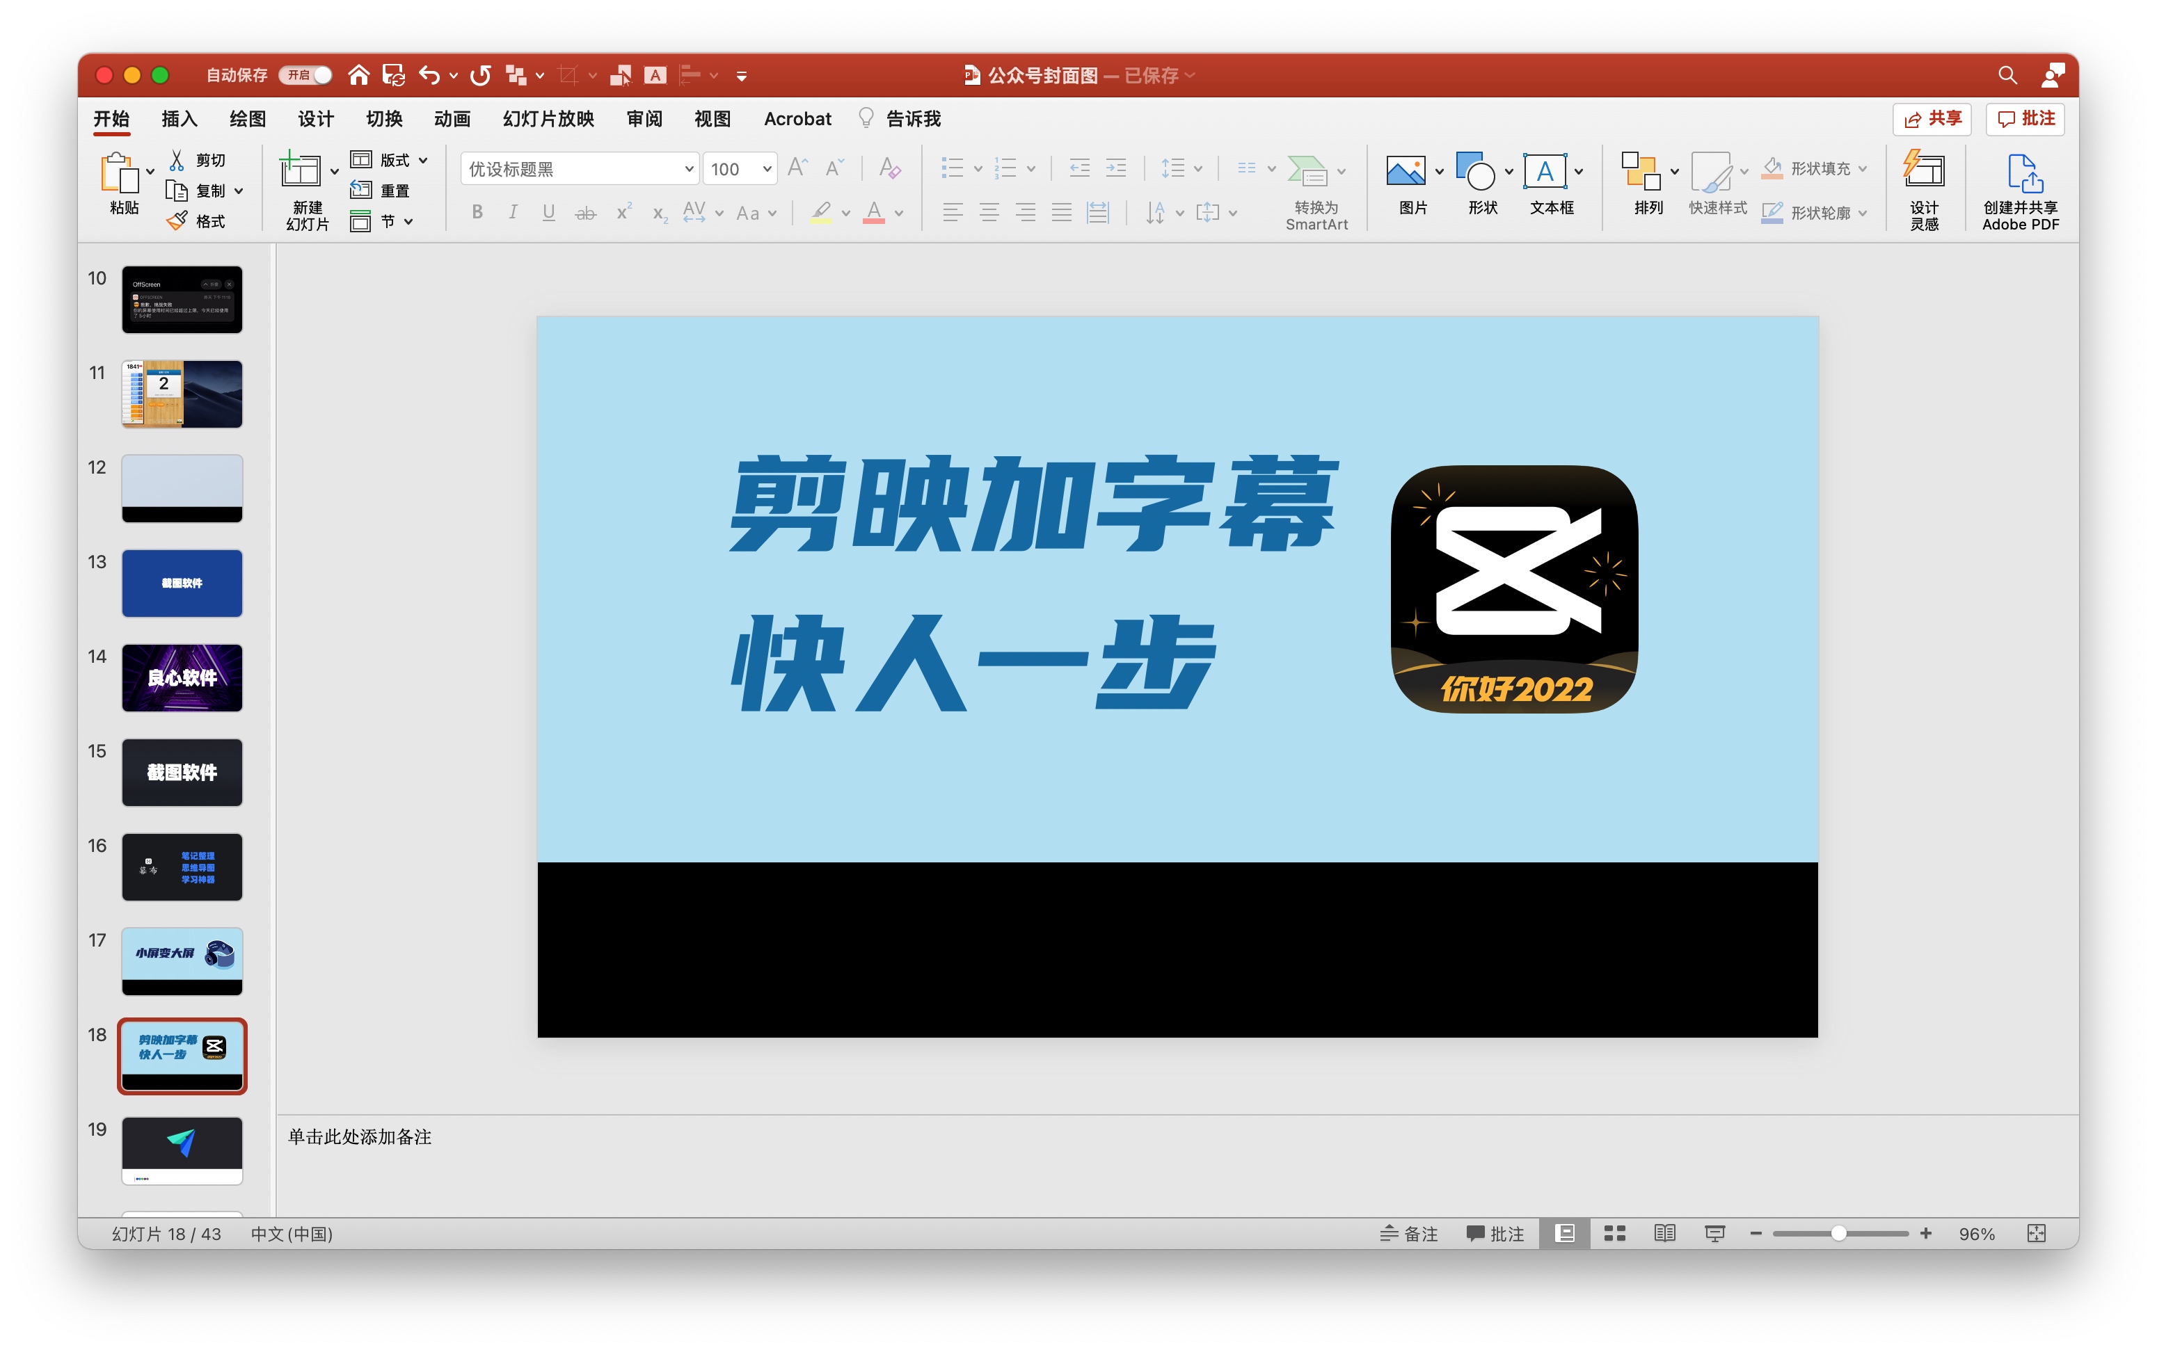
Task: Click zoom out minus button
Action: click(1756, 1233)
